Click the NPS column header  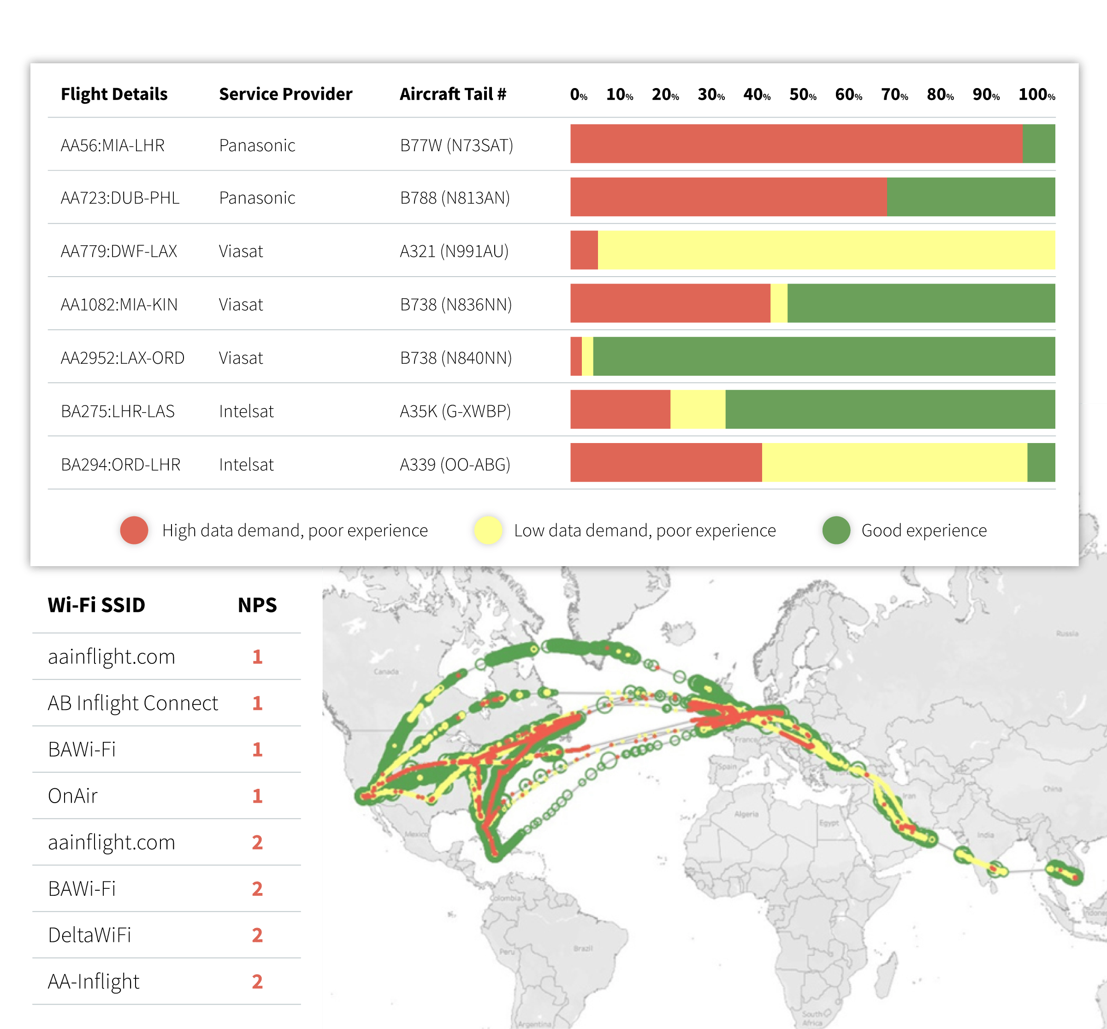[257, 605]
